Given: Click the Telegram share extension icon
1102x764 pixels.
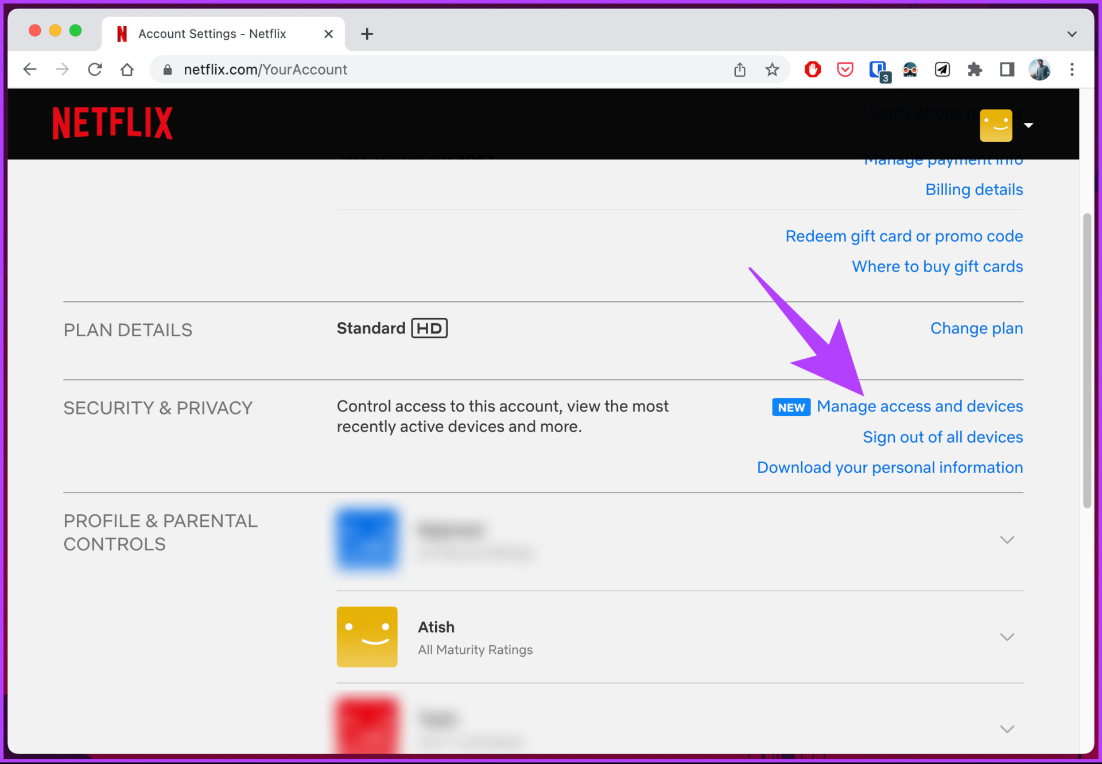Looking at the screenshot, I should [x=942, y=69].
